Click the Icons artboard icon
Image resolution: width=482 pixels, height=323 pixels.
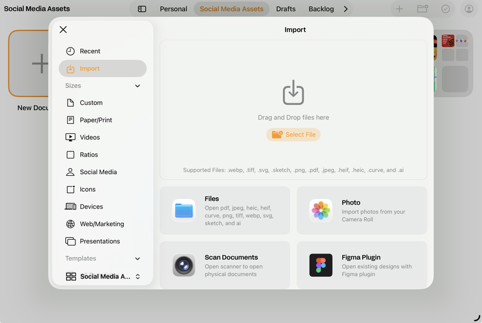point(70,190)
